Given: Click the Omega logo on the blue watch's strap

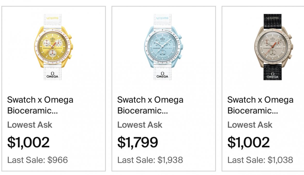Looking at the screenshot, I should [x=162, y=75].
